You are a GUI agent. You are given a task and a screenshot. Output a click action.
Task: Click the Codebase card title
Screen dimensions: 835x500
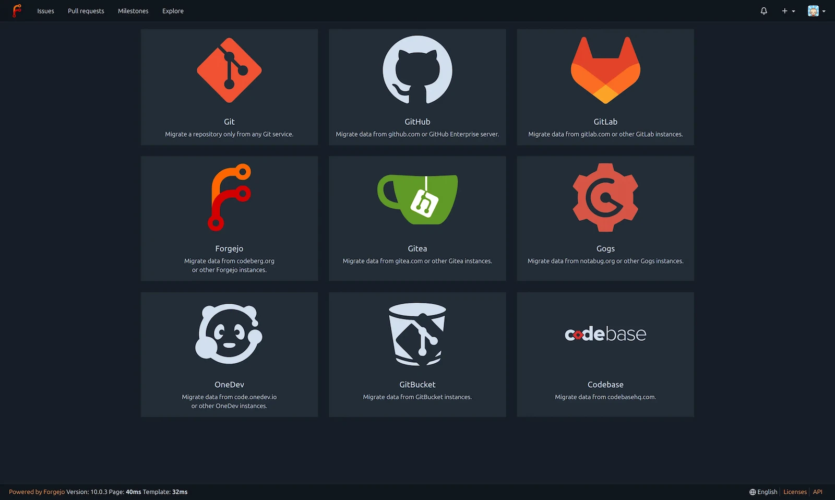pyautogui.click(x=605, y=385)
